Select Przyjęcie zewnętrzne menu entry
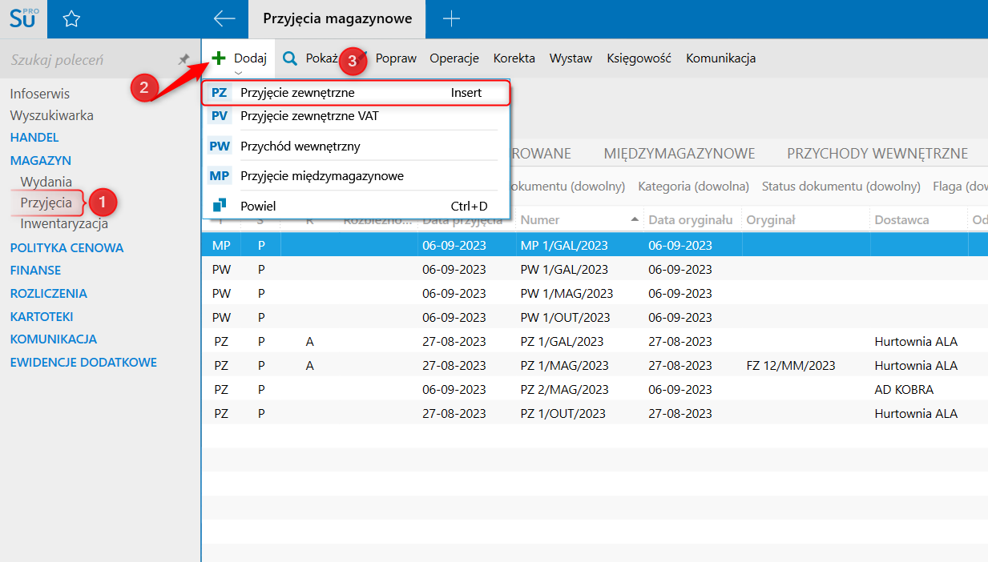 (297, 93)
